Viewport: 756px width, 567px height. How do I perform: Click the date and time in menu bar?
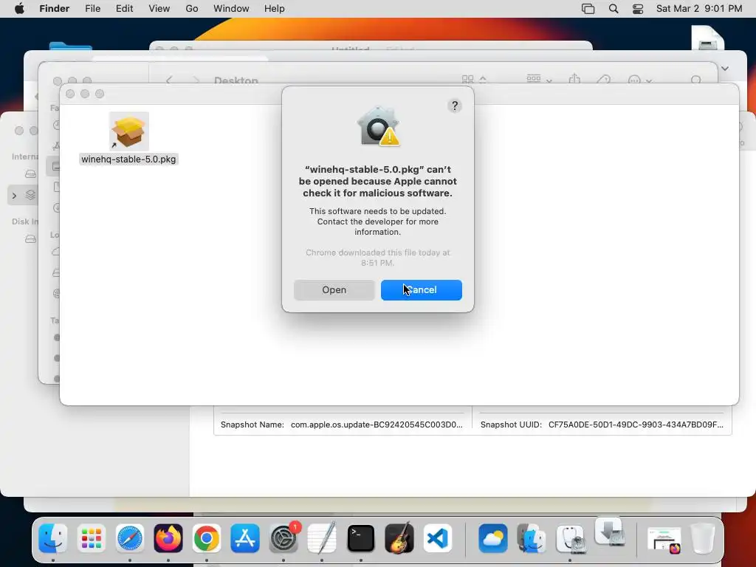pos(699,9)
